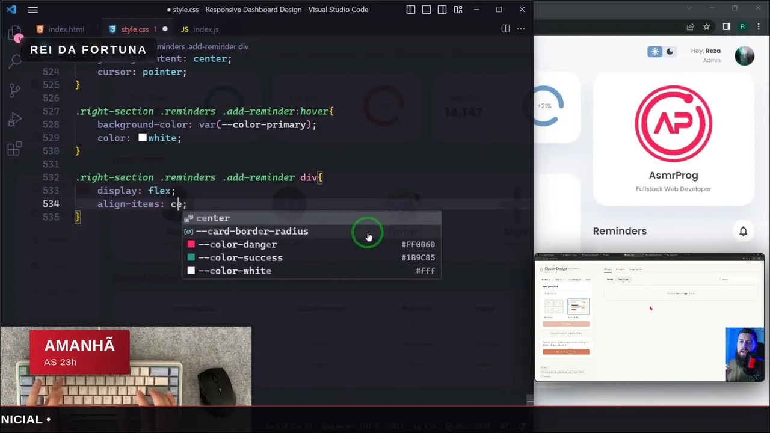Switch the dashboard to dark mode
Viewport: 770px width, 433px height.
click(670, 52)
